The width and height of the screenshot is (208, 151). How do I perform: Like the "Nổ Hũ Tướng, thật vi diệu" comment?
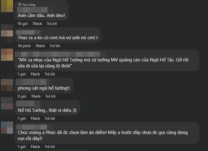tap(35, 119)
